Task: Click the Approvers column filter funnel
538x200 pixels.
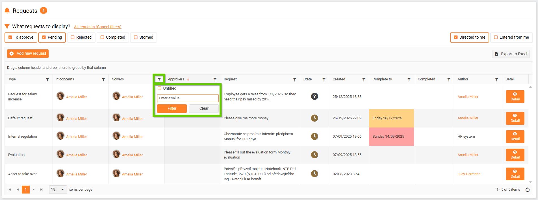Action: (x=215, y=80)
